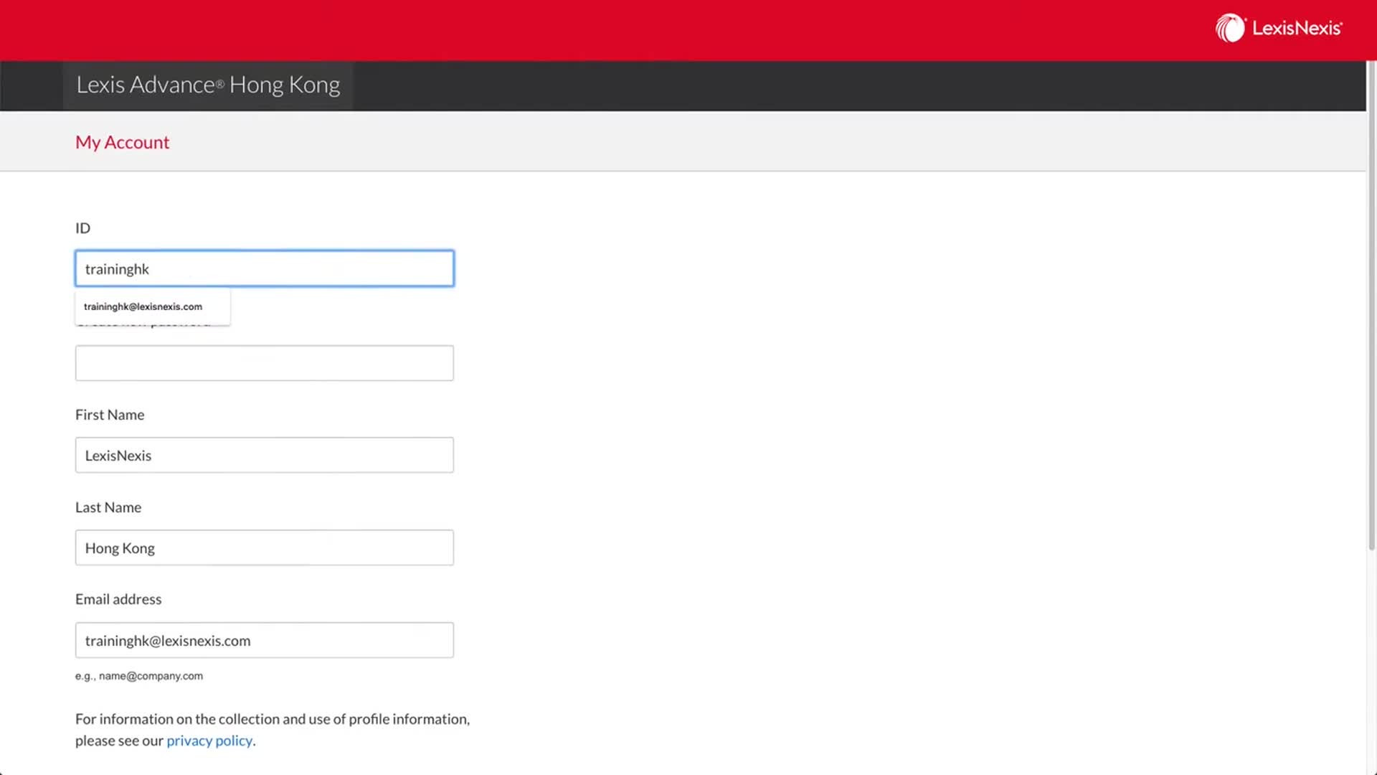
Task: Click the Email address input field
Action: click(x=265, y=640)
